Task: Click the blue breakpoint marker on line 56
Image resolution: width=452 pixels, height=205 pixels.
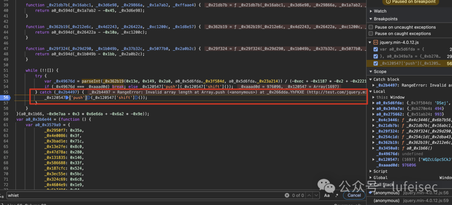Action: [x=5, y=98]
